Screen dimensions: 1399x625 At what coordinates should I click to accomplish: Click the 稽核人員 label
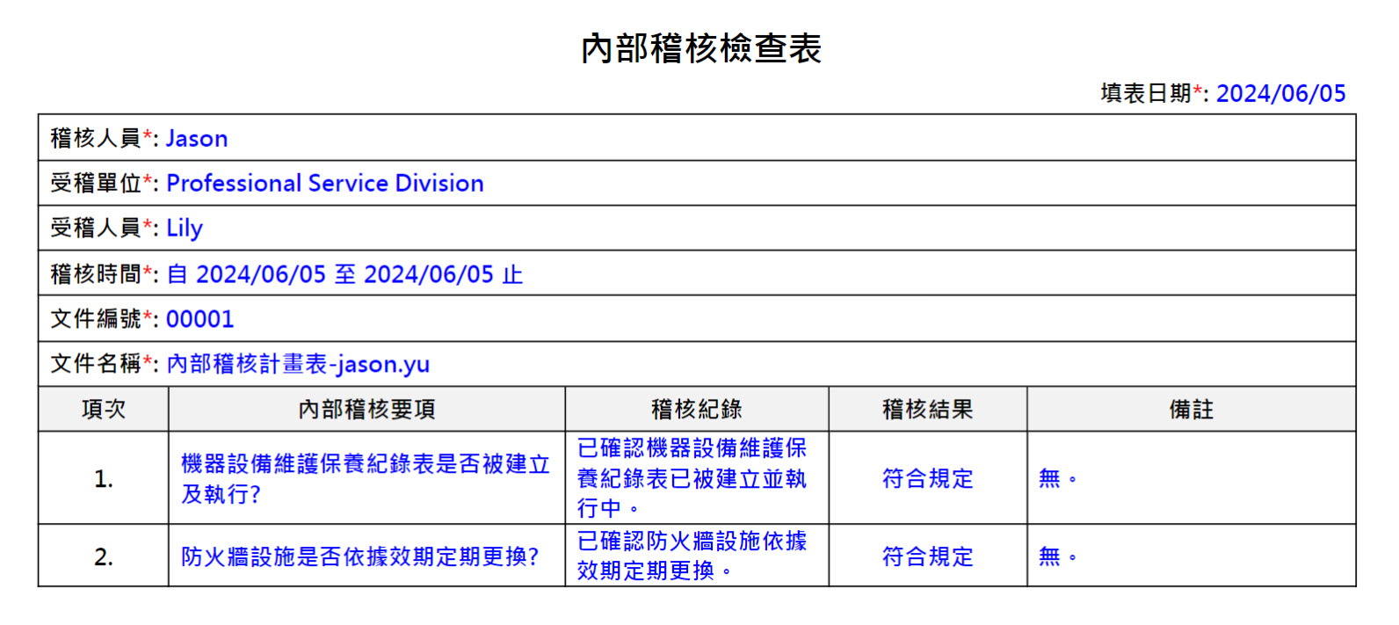click(96, 139)
